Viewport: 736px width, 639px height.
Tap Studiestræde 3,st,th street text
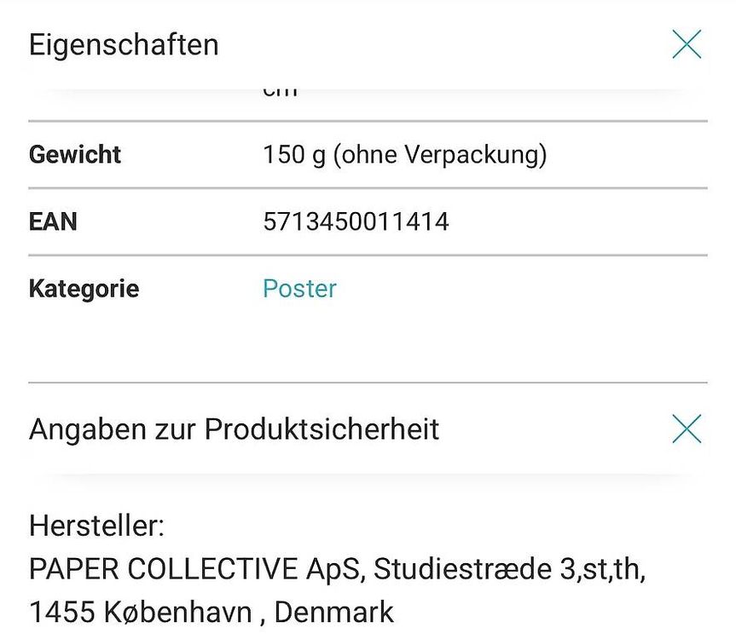tap(509, 569)
